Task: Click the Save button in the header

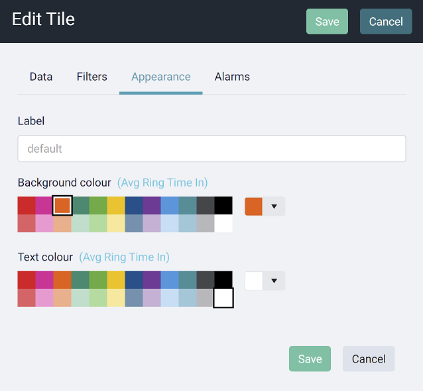Action: (327, 21)
